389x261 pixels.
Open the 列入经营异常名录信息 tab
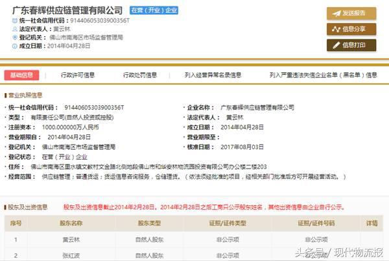click(213, 75)
